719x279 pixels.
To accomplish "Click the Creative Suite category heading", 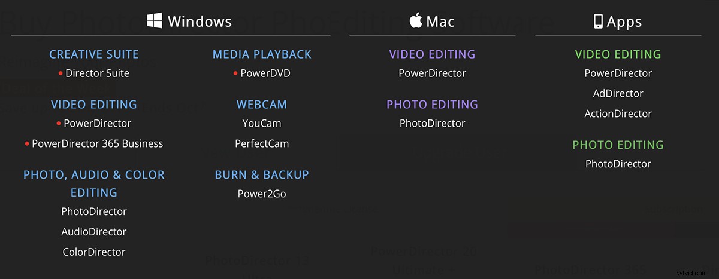I will [94, 54].
